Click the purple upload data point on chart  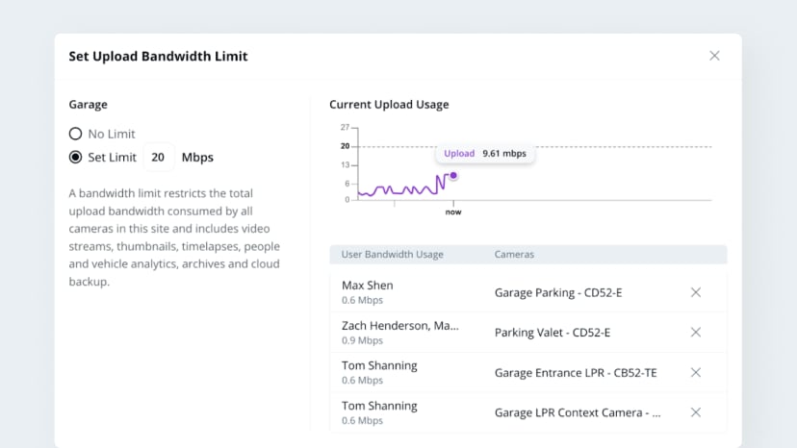coord(453,176)
